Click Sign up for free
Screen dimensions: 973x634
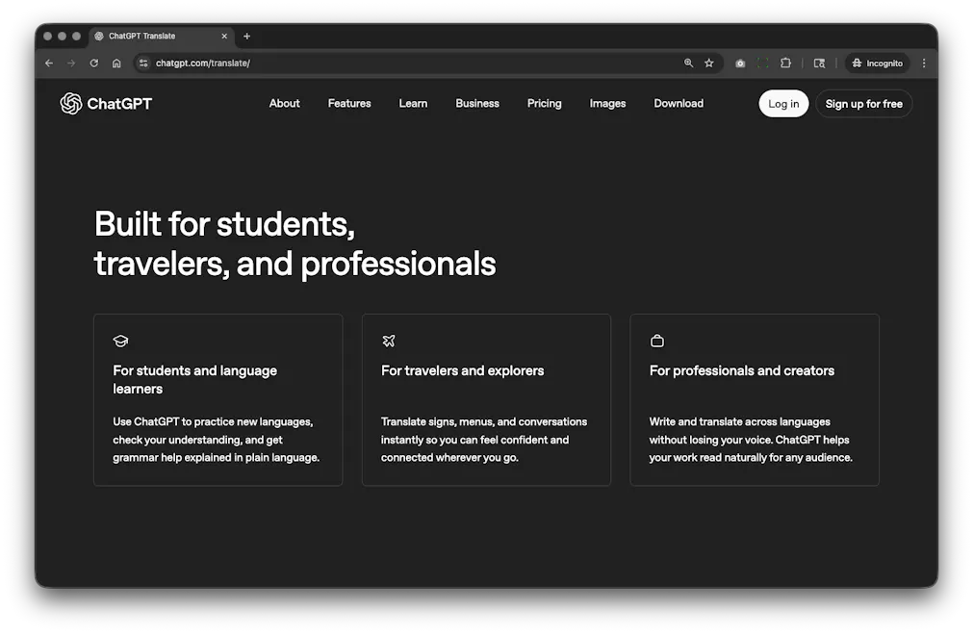click(x=863, y=103)
